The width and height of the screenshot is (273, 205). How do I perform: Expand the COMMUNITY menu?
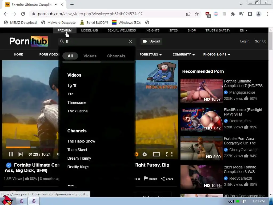(x=183, y=54)
